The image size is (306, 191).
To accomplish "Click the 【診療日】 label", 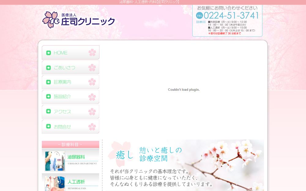I will [201, 22].
